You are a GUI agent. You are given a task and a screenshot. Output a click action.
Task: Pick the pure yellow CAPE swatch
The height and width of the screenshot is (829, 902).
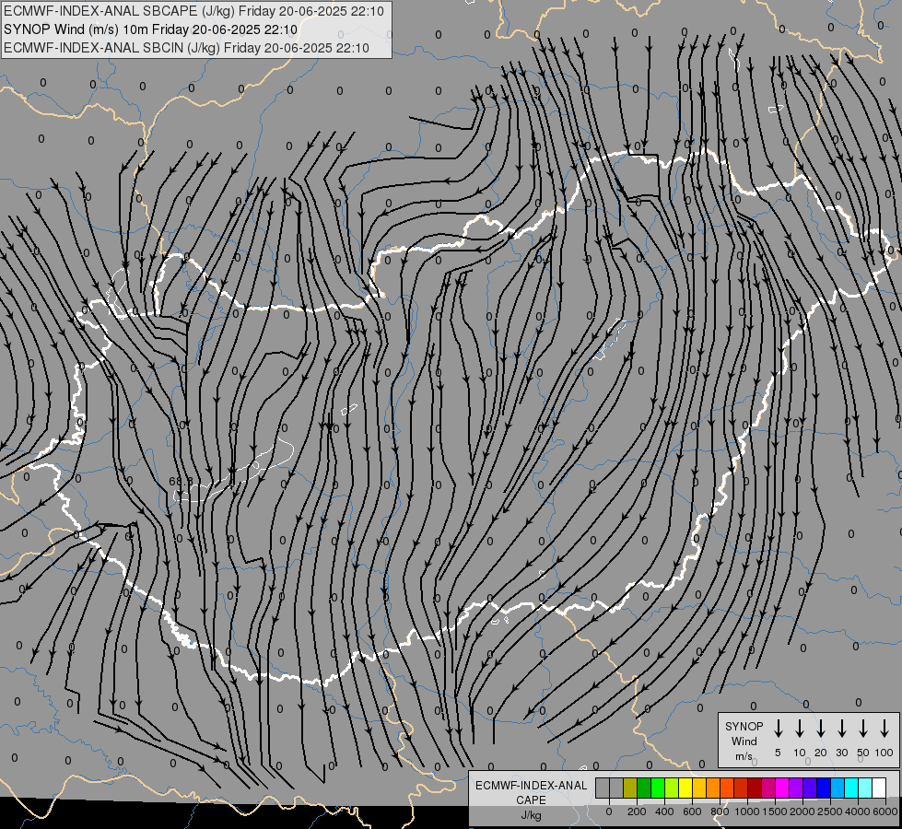[685, 788]
